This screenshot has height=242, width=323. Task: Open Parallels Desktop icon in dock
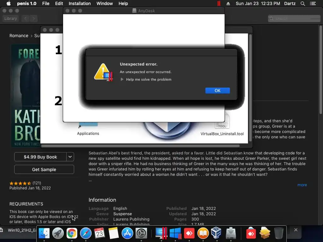pos(161,233)
